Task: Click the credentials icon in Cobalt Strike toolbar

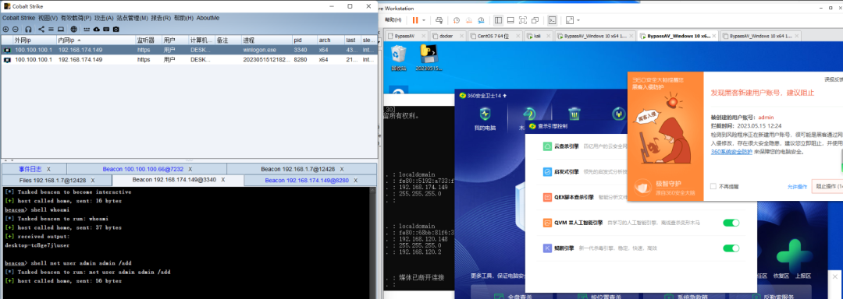Action: [x=87, y=29]
